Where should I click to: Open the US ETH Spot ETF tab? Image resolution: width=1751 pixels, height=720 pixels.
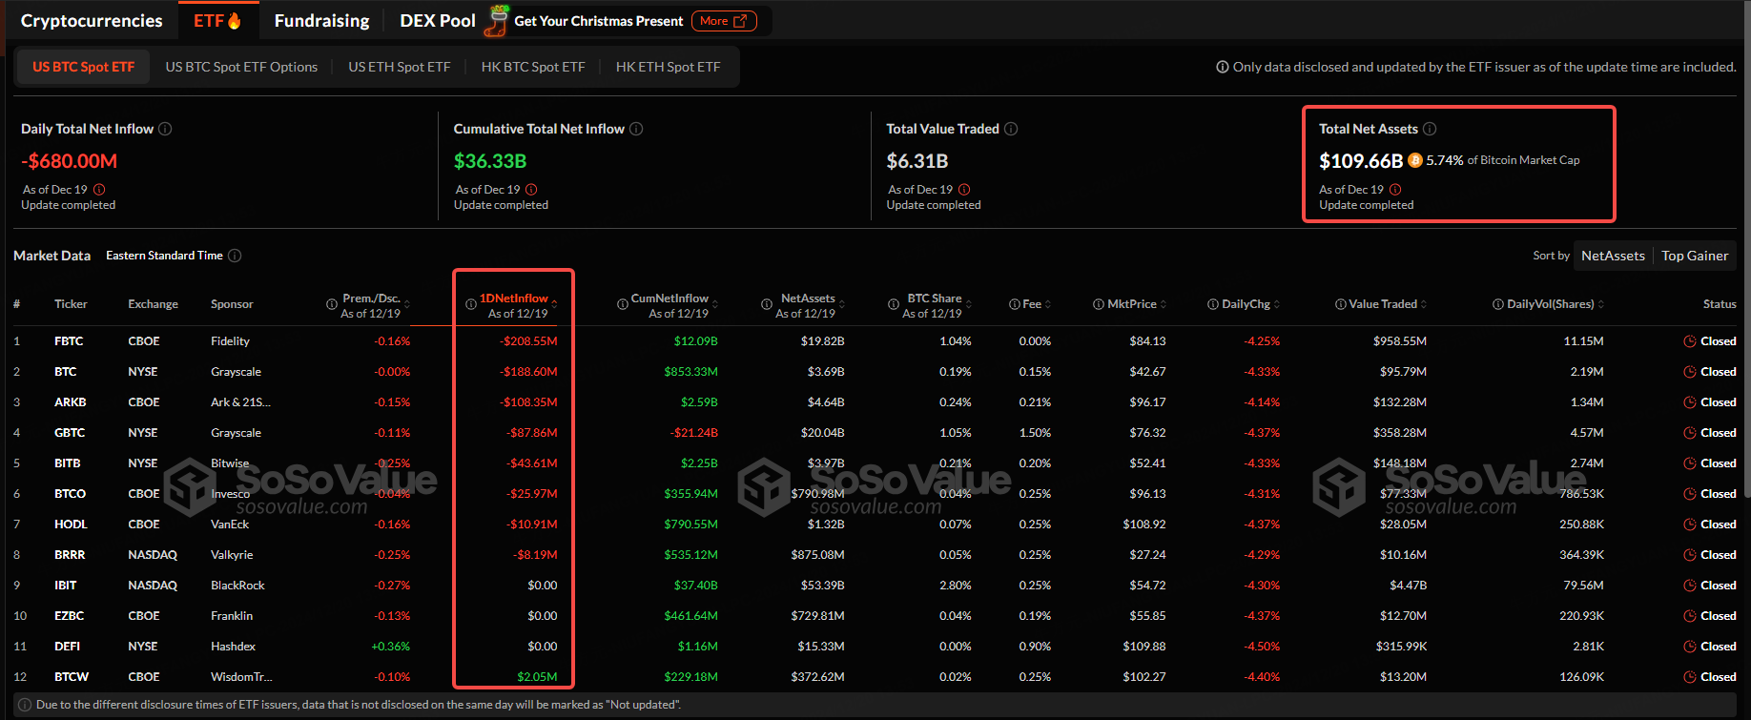pos(399,67)
